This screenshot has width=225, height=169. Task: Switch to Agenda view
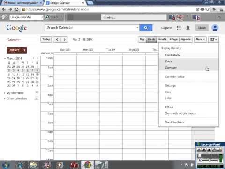[x=186, y=39]
